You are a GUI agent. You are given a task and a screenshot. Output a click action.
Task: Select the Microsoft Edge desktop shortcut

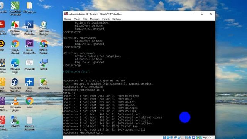tap(15, 66)
